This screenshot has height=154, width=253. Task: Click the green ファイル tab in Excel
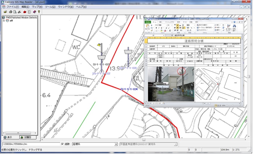[148, 22]
